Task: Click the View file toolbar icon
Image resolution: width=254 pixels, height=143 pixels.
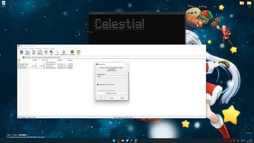Action: coord(40,52)
